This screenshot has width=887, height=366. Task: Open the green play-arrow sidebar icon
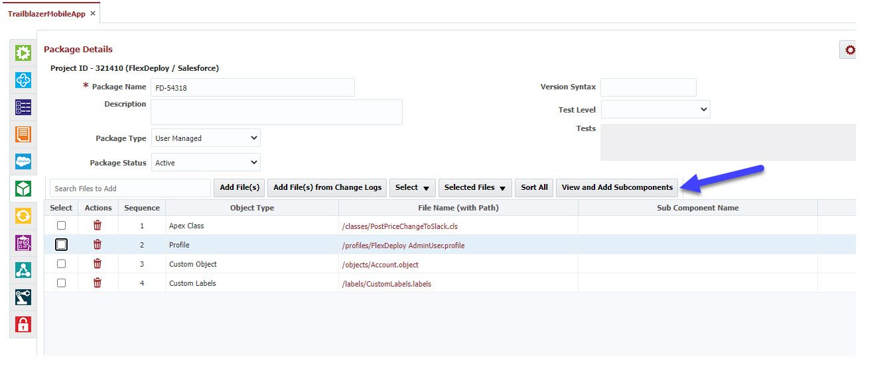(x=23, y=53)
